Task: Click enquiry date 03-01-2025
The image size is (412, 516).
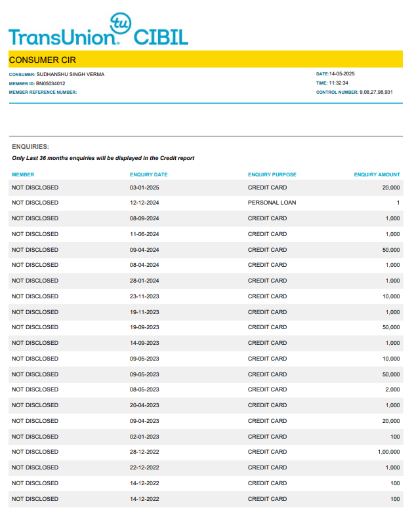Action: 144,188
